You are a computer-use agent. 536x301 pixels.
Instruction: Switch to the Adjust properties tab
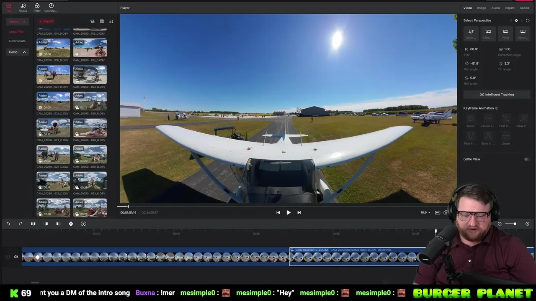[x=510, y=8]
